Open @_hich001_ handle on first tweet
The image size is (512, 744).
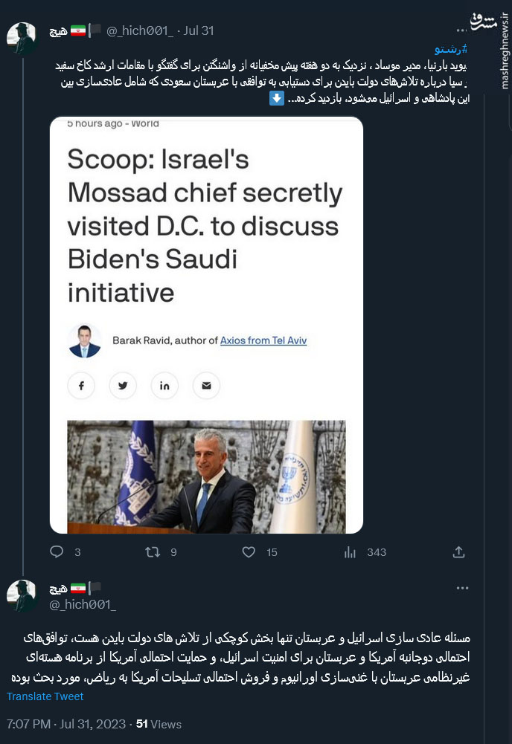[140, 30]
